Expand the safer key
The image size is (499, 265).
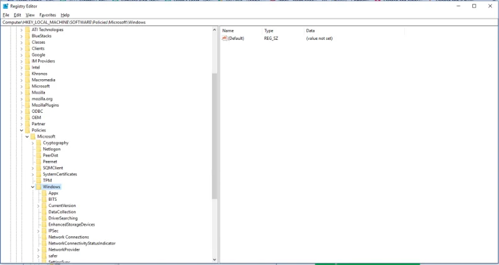[x=38, y=256]
